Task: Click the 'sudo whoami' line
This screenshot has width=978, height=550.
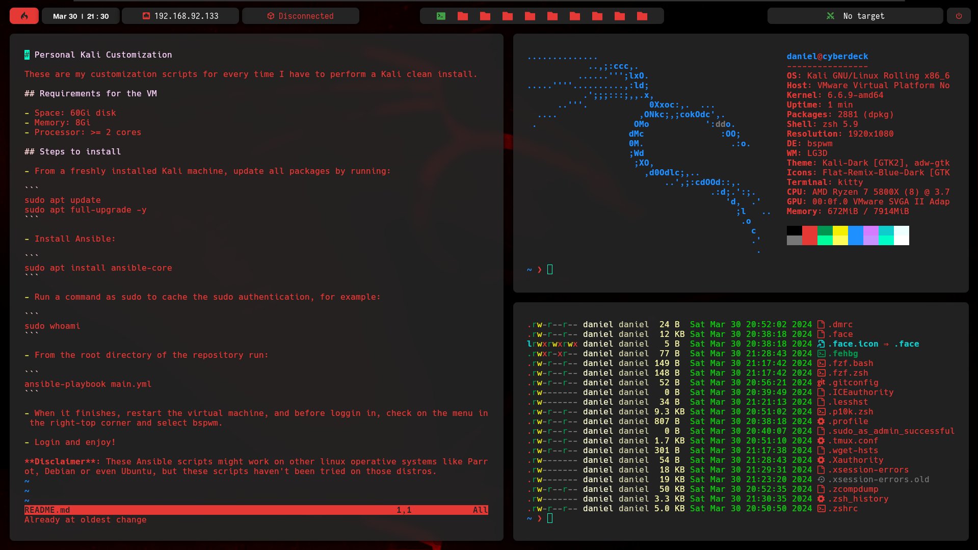Action: 52,326
